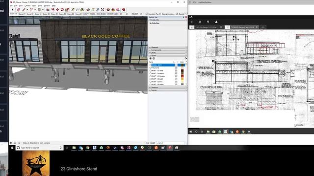Toggle visibility of DRAFT - 01 Fine layer
314x176 pixels.
coord(176,82)
